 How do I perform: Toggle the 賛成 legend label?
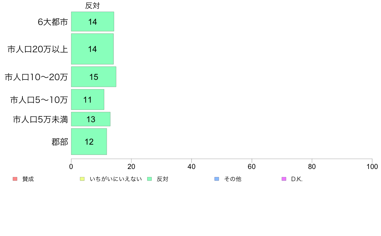tap(28, 179)
